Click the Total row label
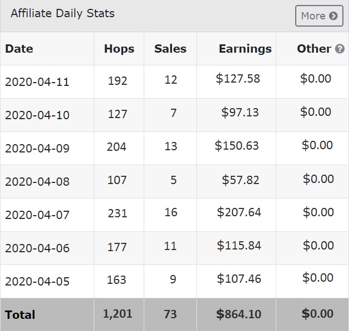Image resolution: width=349 pixels, height=331 pixels. 20,315
